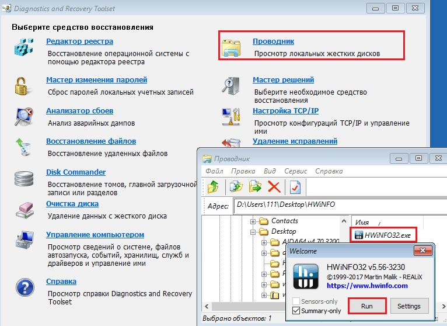
Task: Open Удаление исправлений link
Action: 295,141
